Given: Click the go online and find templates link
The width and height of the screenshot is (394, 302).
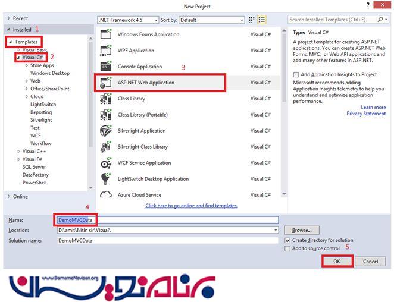Looking at the screenshot, I should coord(192,206).
